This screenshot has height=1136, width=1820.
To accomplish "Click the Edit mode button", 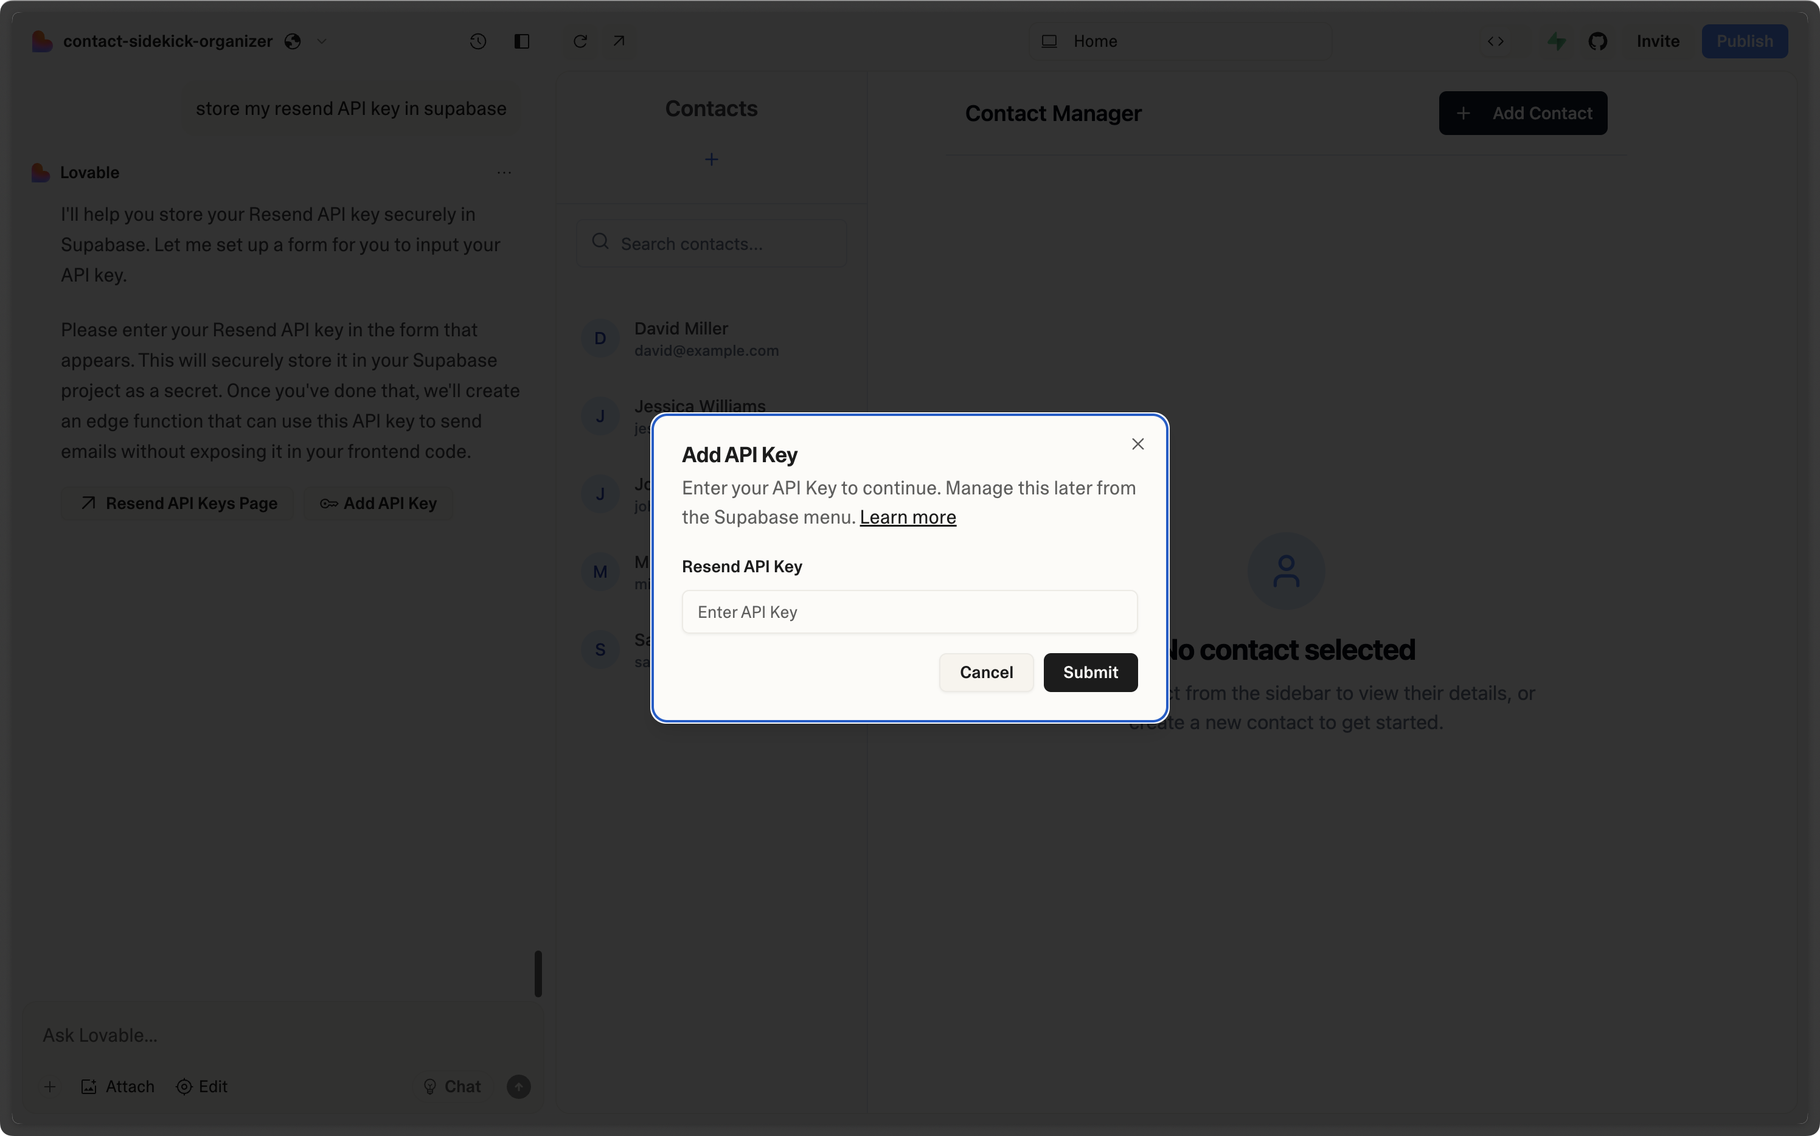I will [x=201, y=1086].
